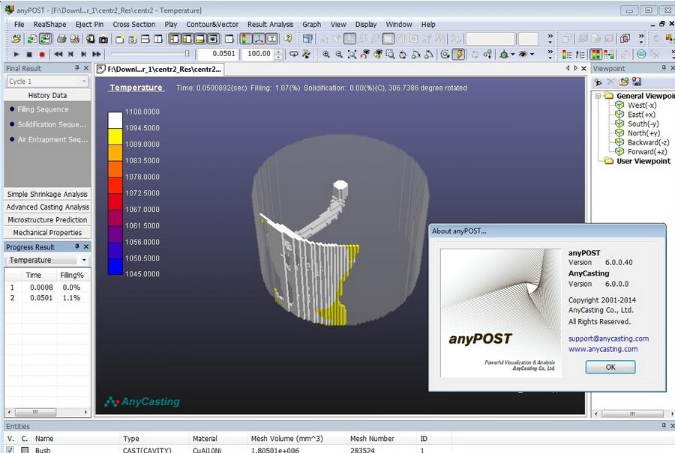
Task: Open the view direction dropdown arrow
Action: coord(513,54)
